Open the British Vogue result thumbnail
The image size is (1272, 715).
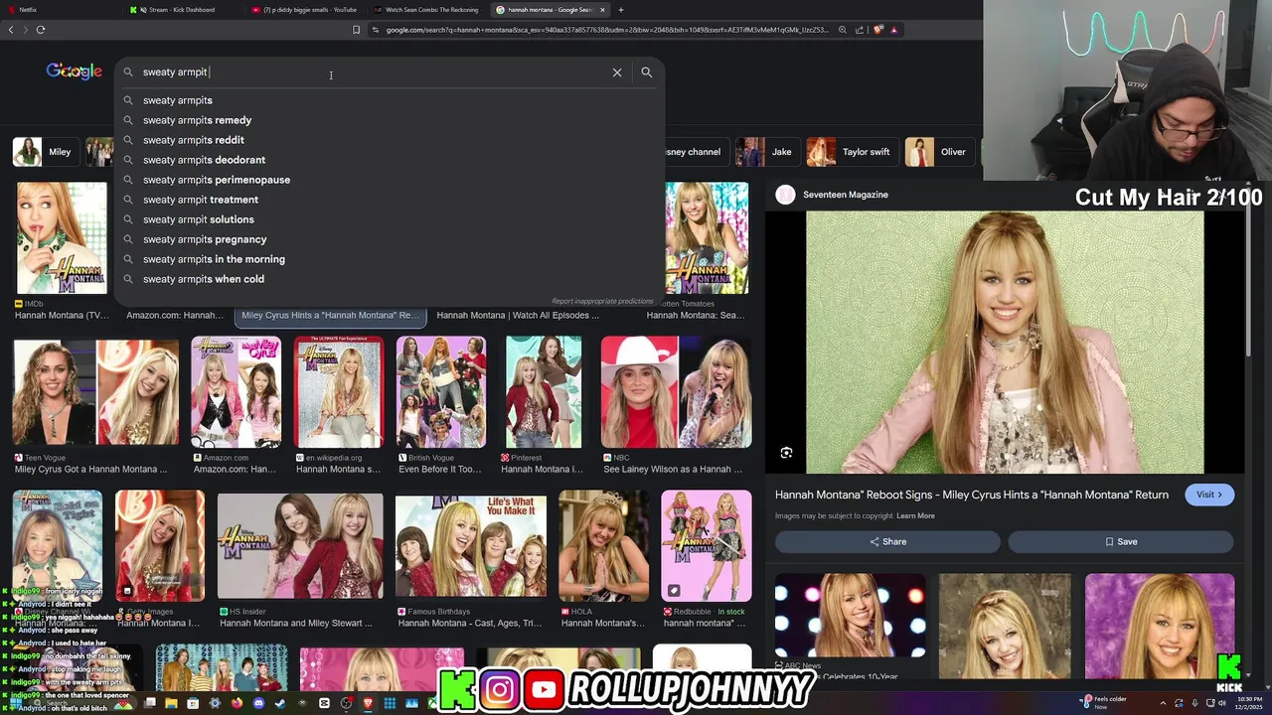click(441, 392)
